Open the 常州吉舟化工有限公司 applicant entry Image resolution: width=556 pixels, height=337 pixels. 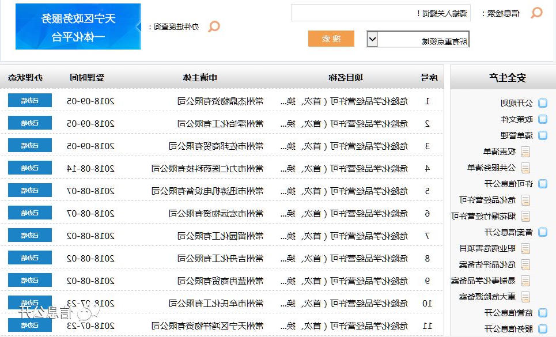[x=221, y=258]
